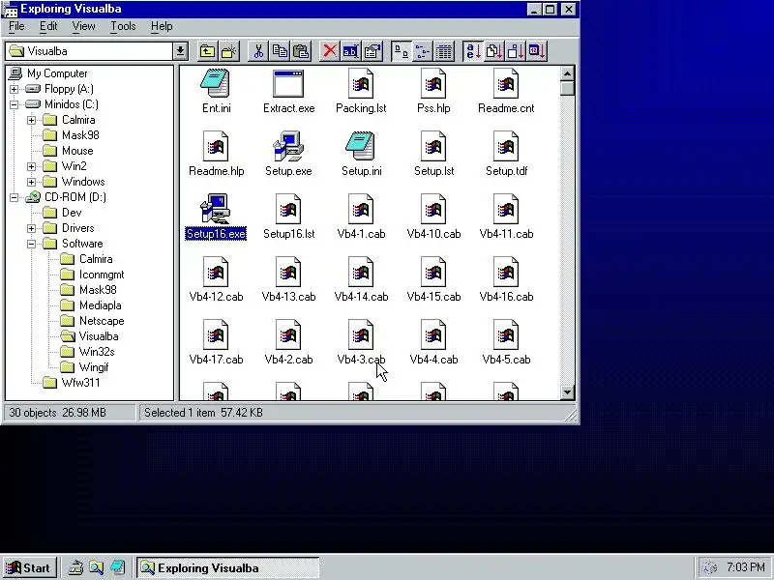Open Properties from the toolbar
The height and width of the screenshot is (580, 774).
coord(372,51)
